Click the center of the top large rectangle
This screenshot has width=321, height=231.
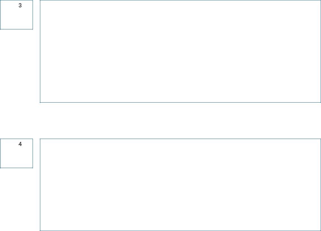(x=180, y=51)
